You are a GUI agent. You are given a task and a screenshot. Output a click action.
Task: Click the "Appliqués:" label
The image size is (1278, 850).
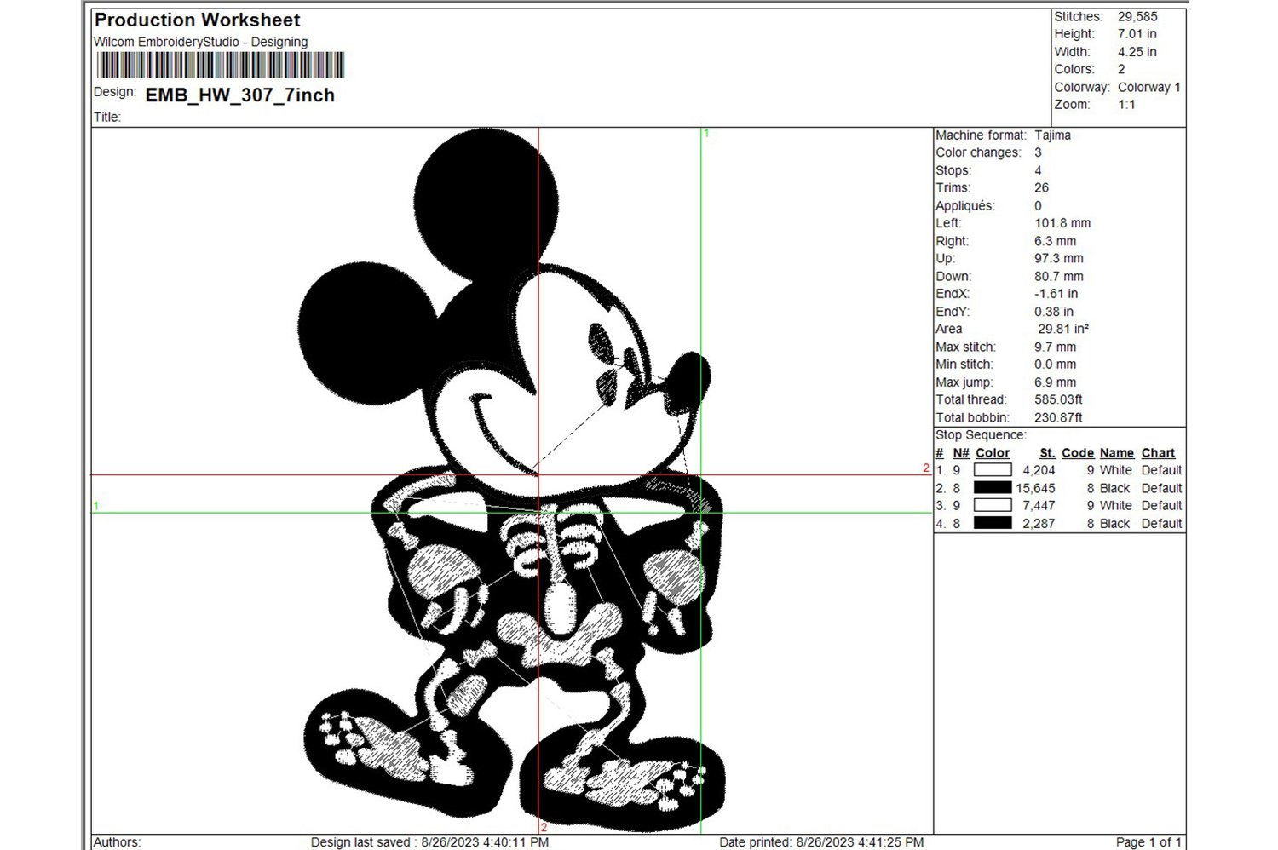[965, 206]
